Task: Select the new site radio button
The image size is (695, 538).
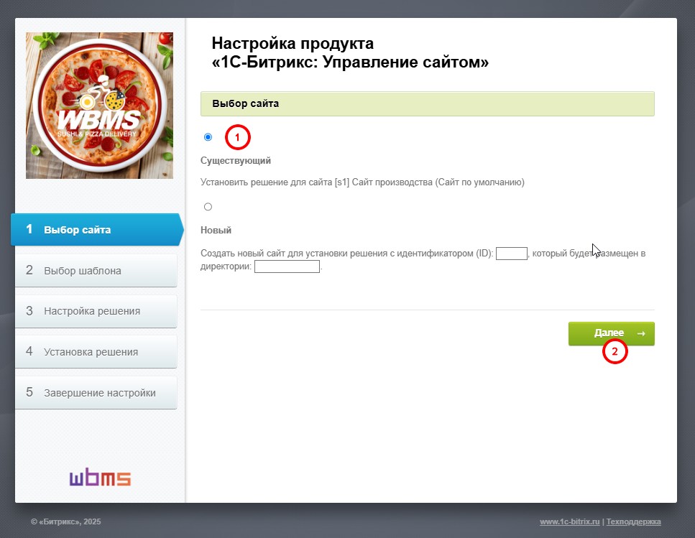Action: (208, 207)
